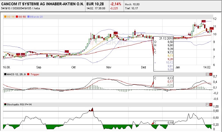
Task: Click the red Trigger legend swatch
Action: coord(28,74)
